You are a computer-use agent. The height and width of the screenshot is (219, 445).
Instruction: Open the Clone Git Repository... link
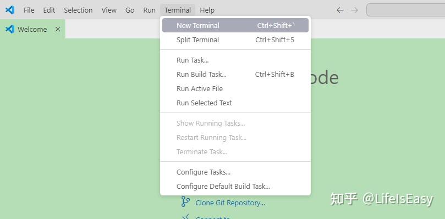230,203
